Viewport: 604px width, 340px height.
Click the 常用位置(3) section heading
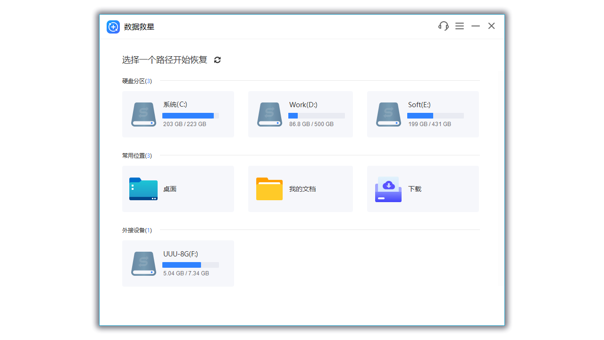(136, 155)
